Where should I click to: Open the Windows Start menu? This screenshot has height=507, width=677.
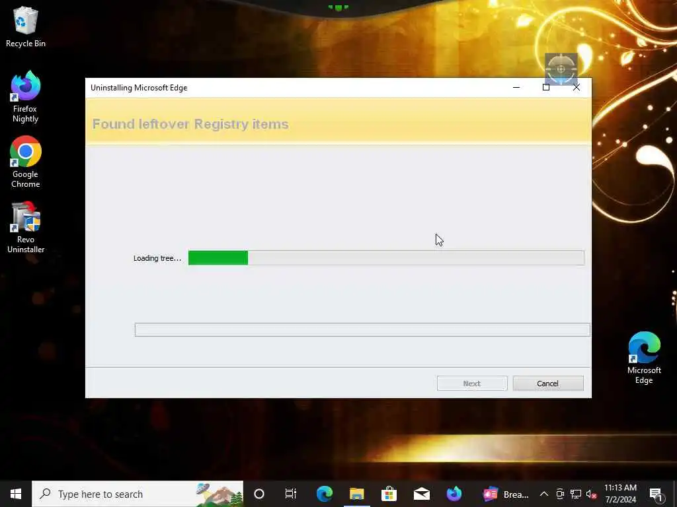click(x=16, y=494)
